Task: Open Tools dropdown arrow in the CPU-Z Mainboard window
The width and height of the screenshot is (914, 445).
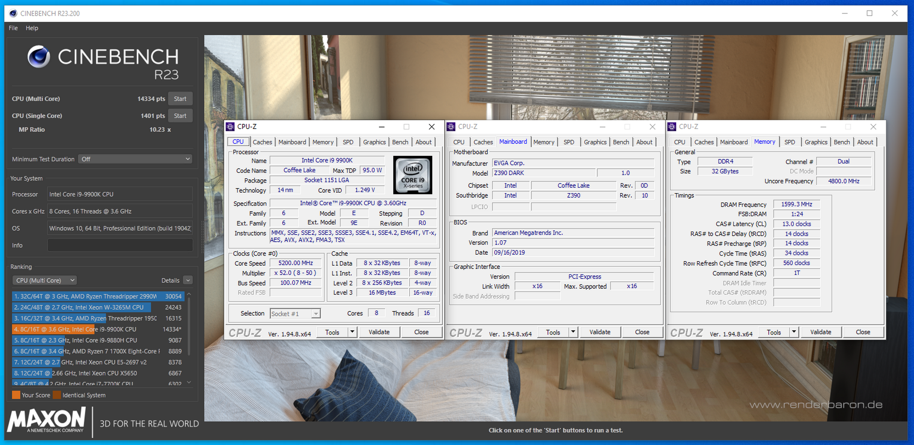Action: click(x=573, y=332)
